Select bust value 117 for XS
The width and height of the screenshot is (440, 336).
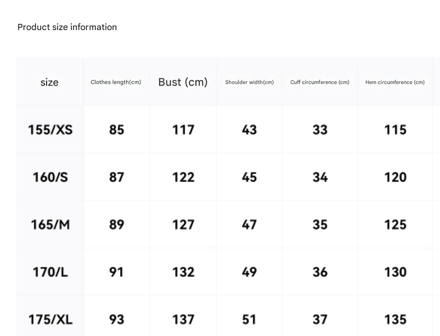click(183, 130)
